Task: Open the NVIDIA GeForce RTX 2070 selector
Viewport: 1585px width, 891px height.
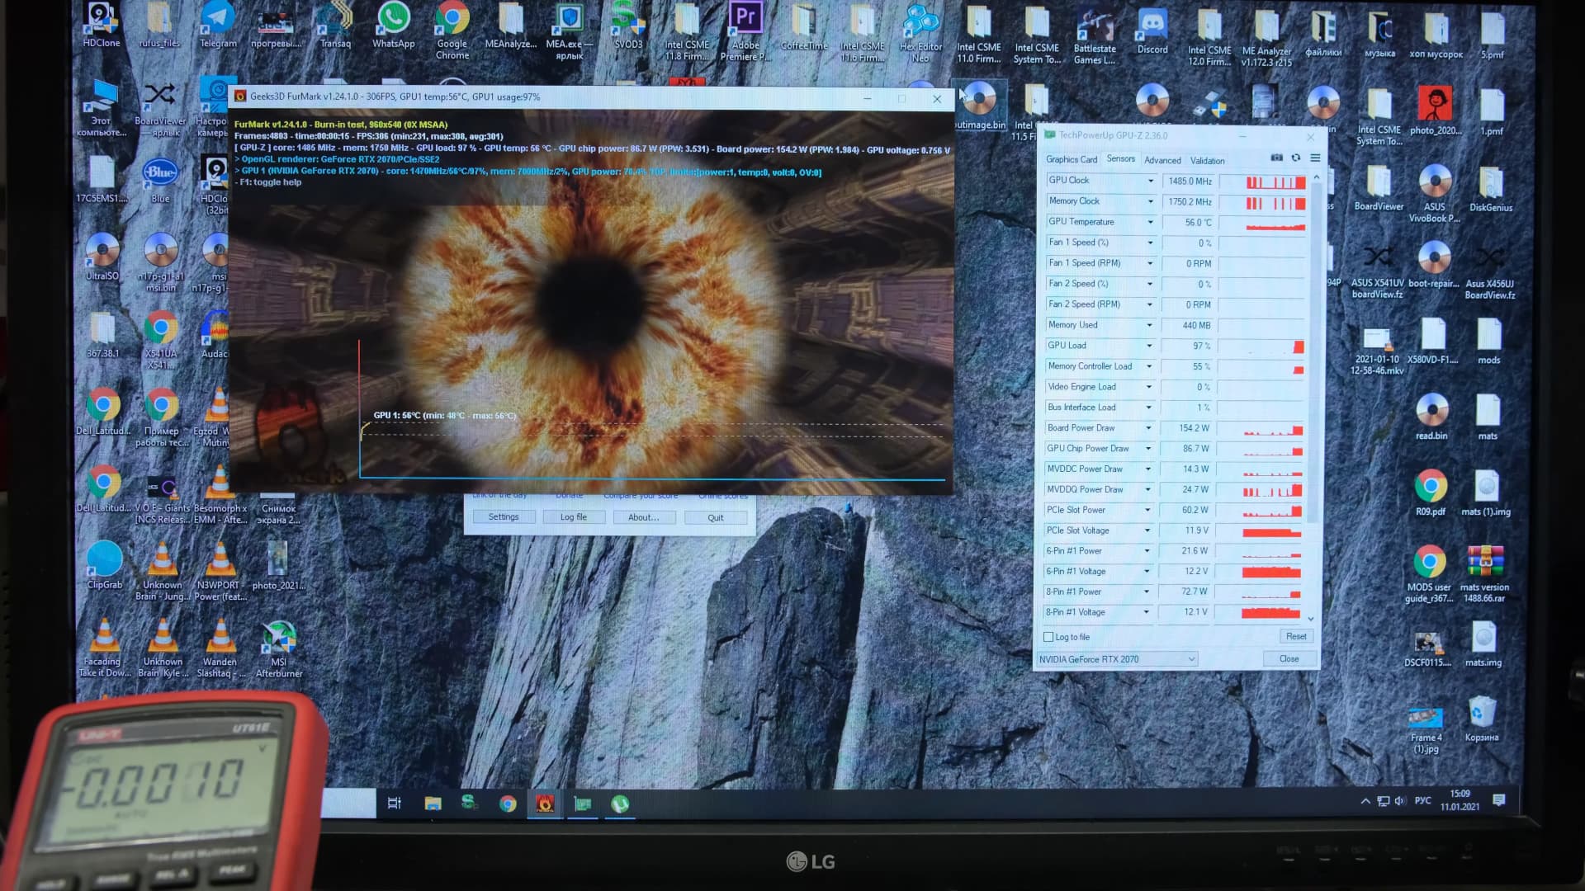Action: (x=1117, y=659)
